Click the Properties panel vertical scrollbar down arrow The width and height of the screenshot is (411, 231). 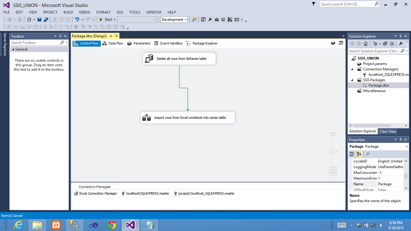pos(406,189)
